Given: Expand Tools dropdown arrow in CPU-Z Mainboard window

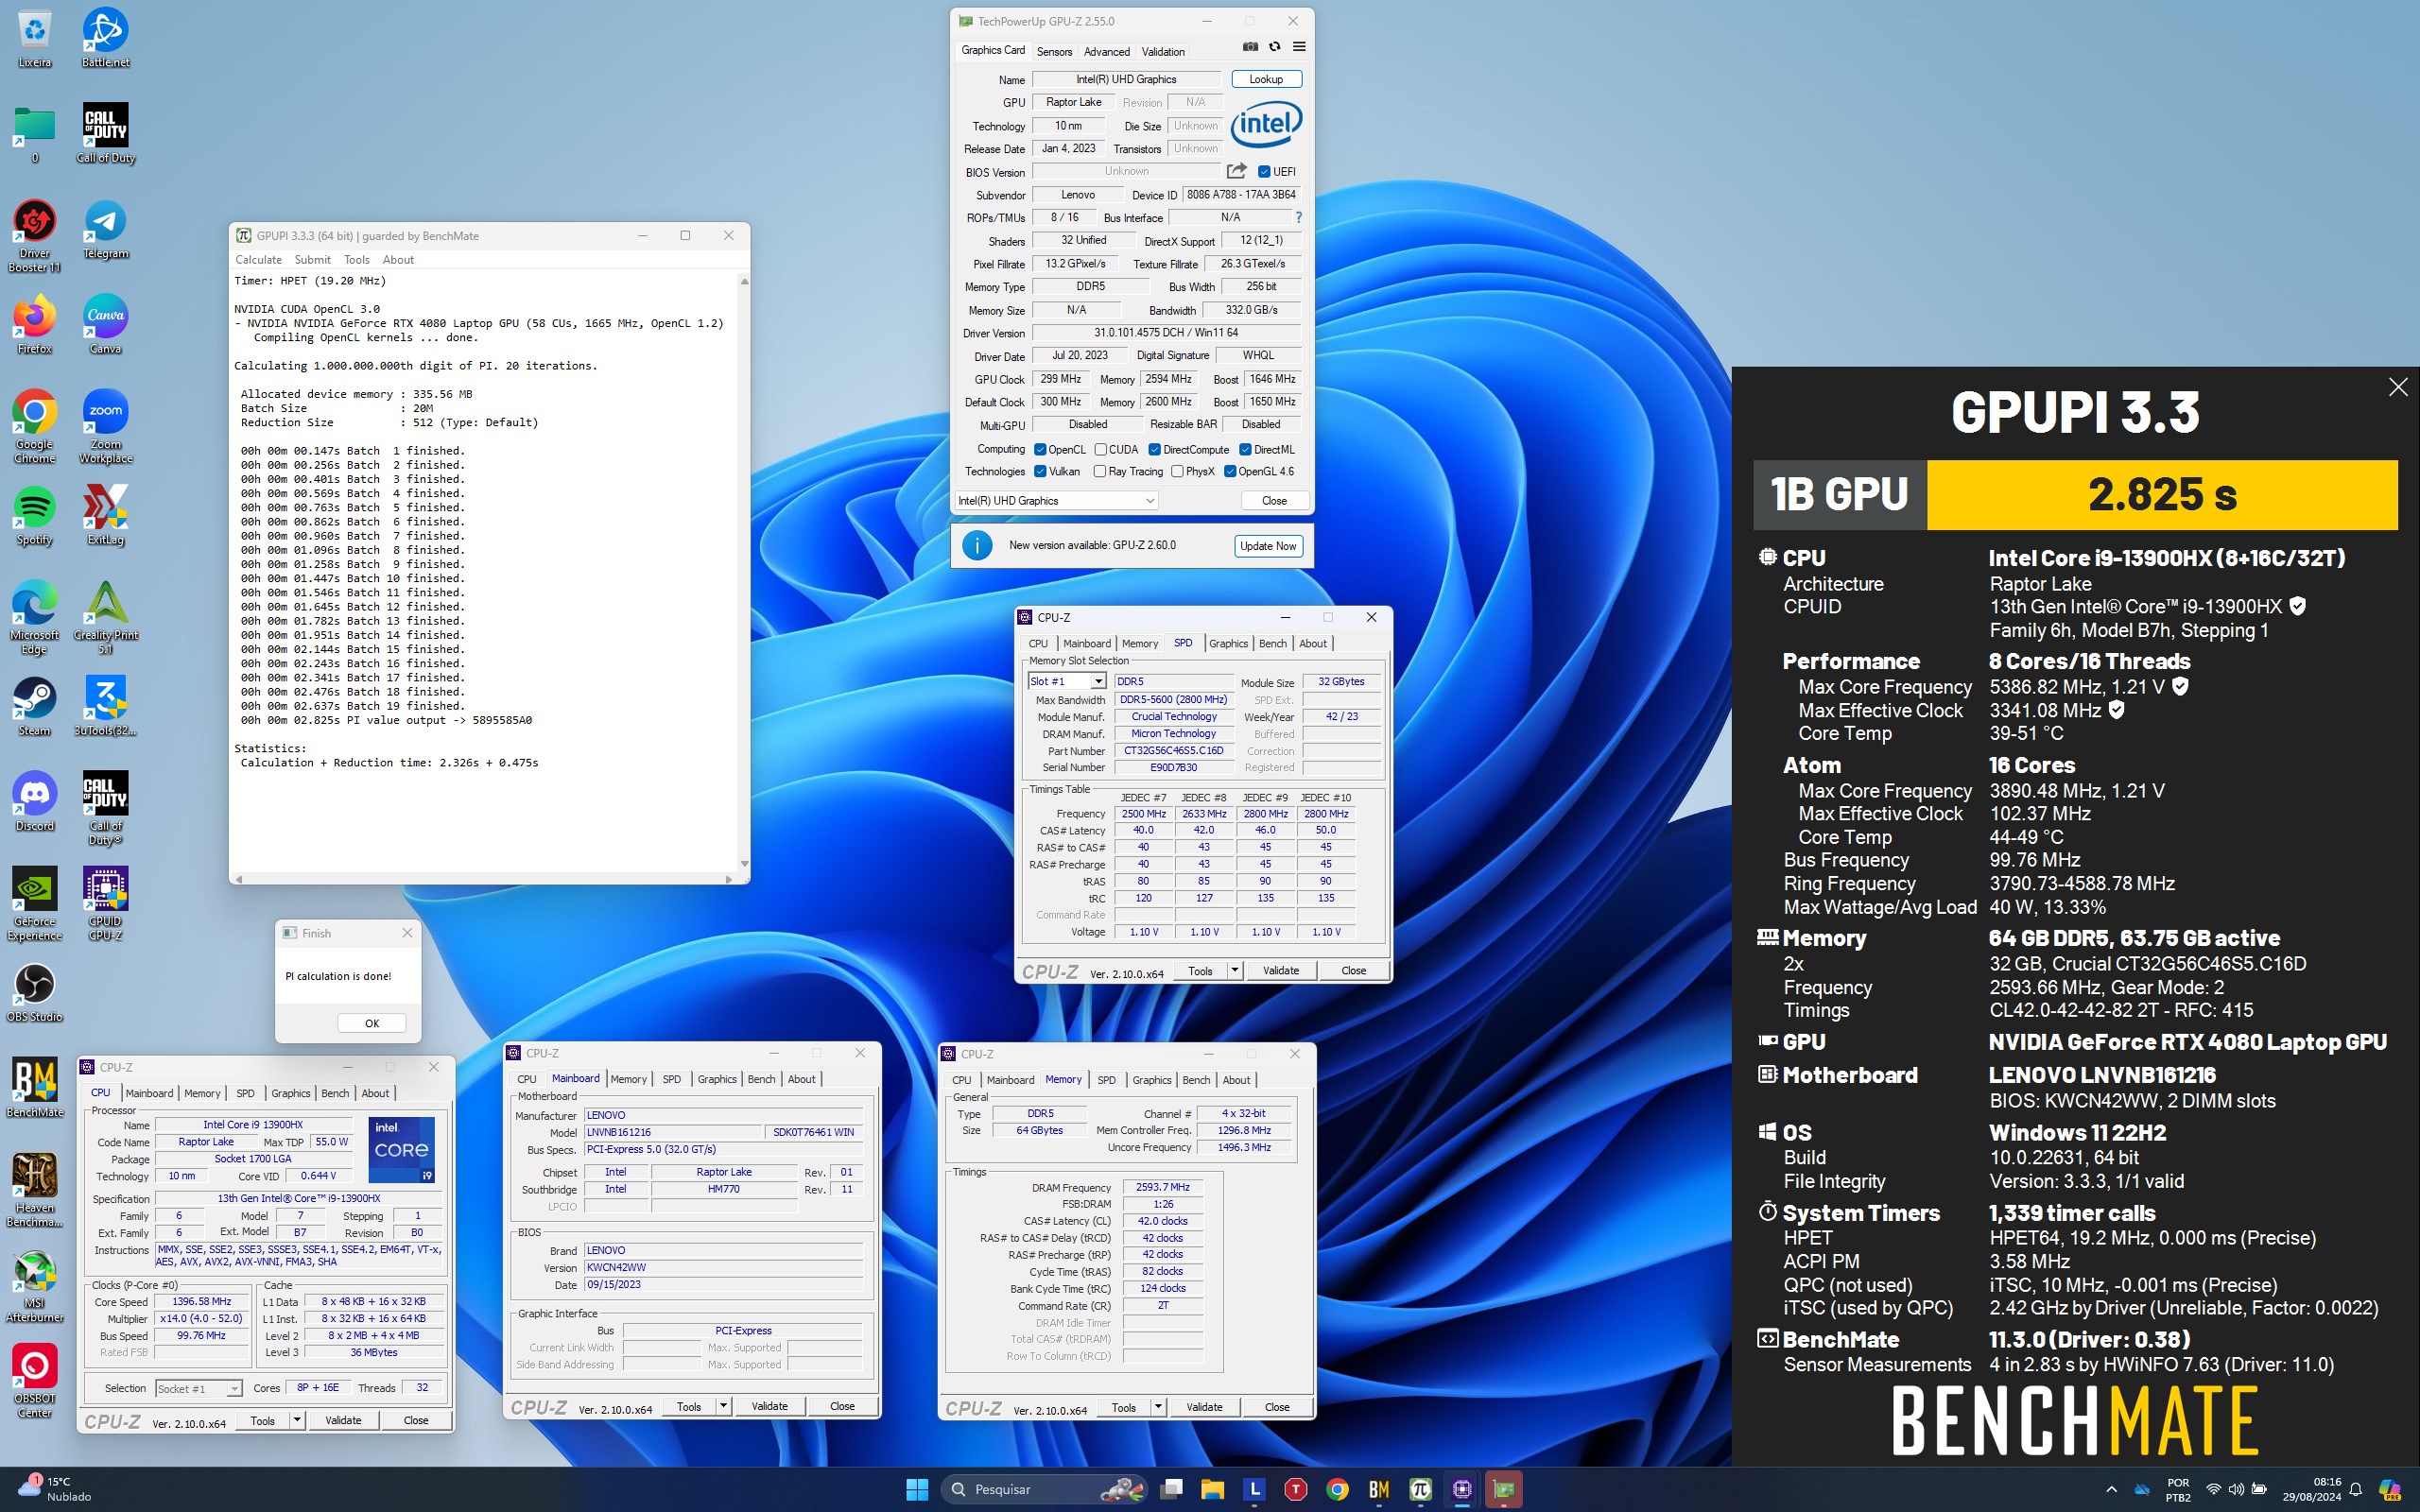Looking at the screenshot, I should click(x=723, y=1406).
